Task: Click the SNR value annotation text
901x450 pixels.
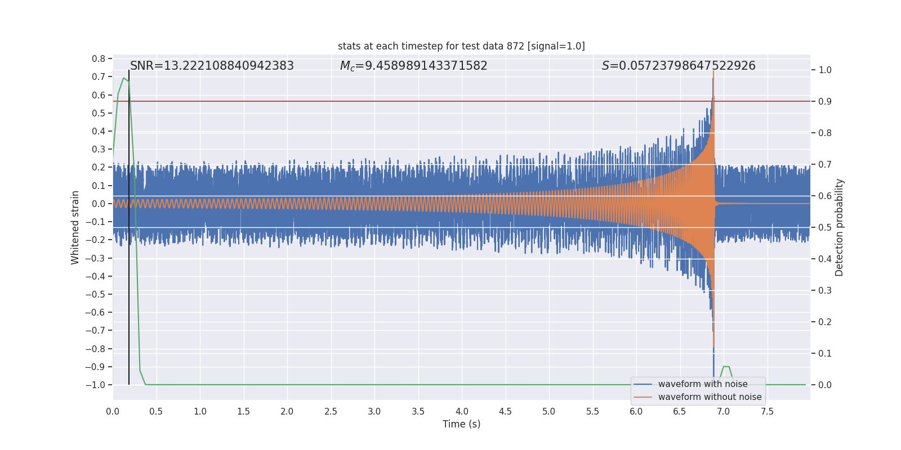Action: tap(212, 66)
